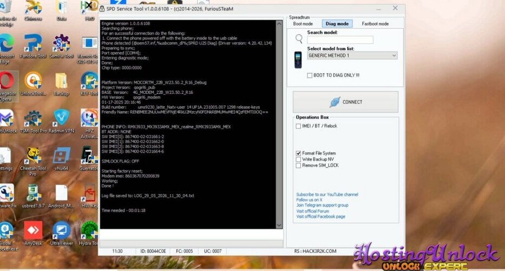Open the Data folder on desktop
This screenshot has width=505, height=271.
[x=61, y=10]
